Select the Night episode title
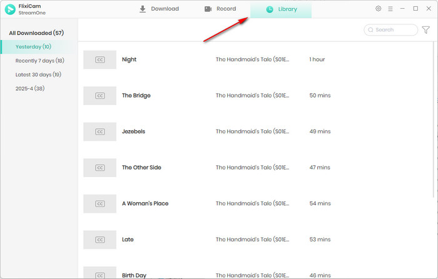 click(x=129, y=59)
